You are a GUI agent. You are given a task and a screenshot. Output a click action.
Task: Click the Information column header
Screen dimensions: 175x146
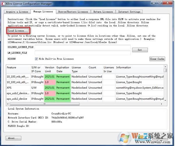[139, 69]
